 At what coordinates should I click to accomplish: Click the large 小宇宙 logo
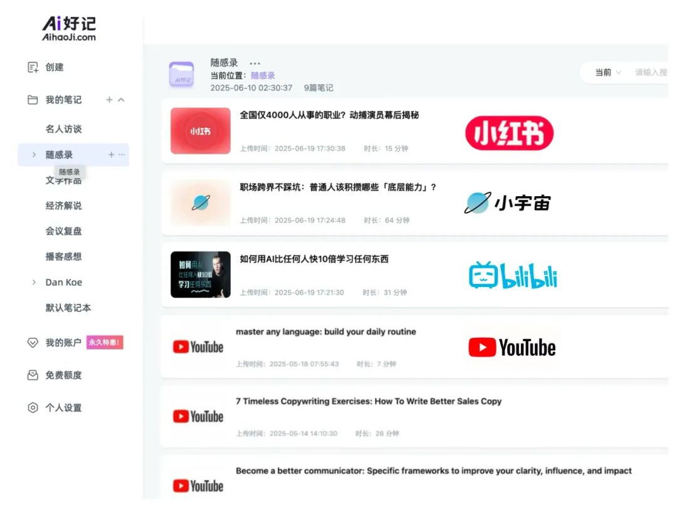tap(508, 202)
